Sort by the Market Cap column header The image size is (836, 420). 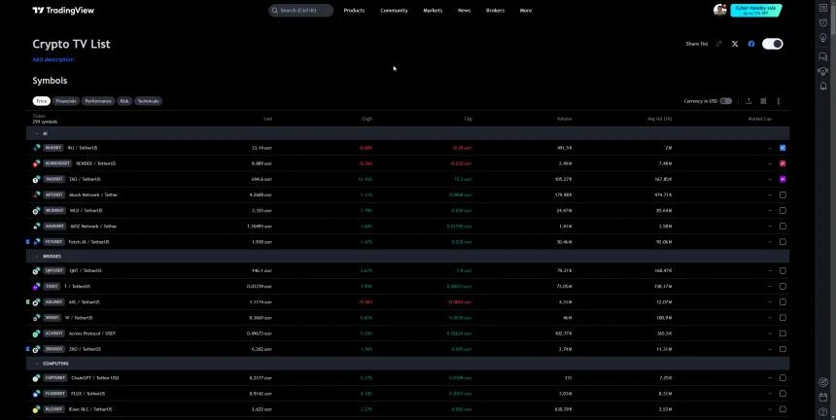[760, 119]
